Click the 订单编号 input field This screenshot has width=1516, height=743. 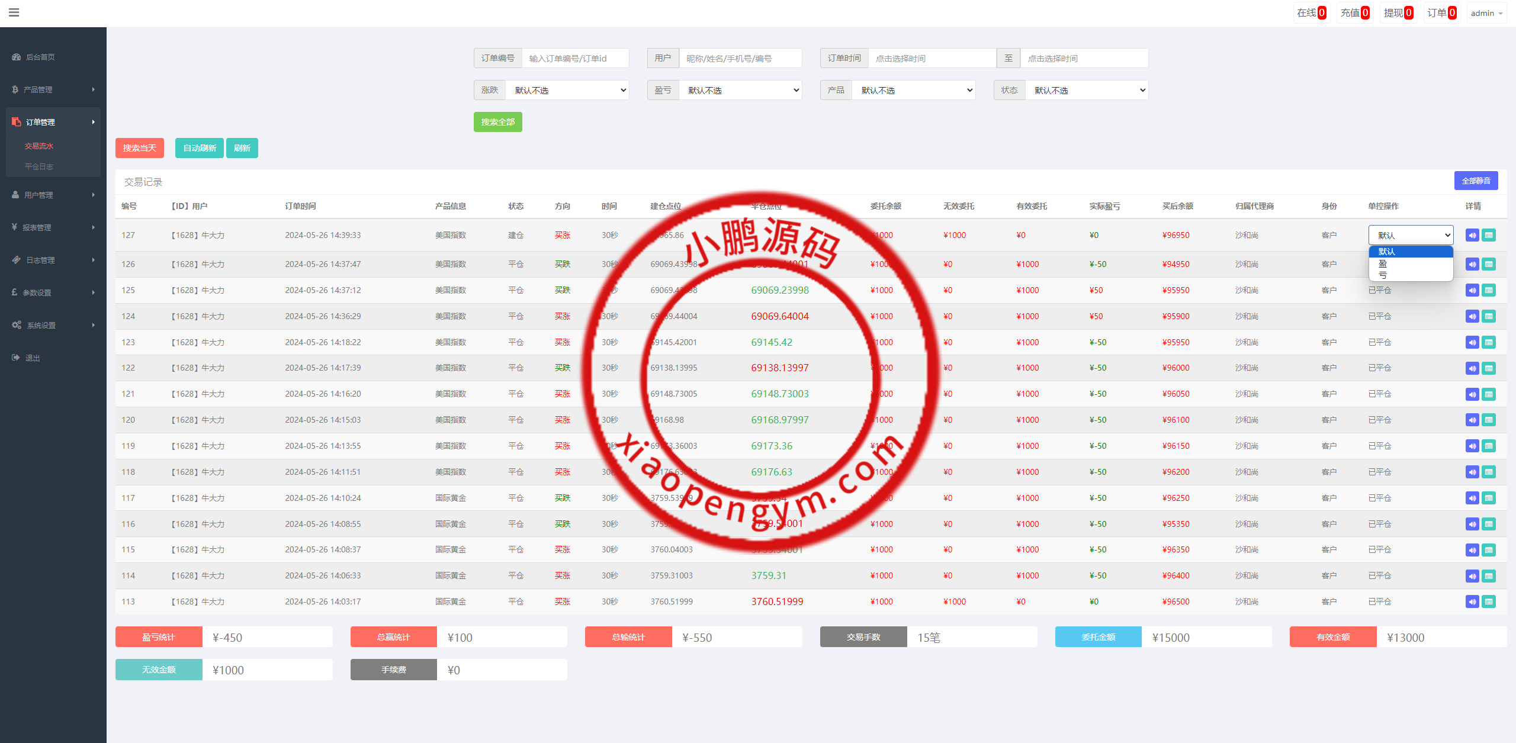pos(574,59)
